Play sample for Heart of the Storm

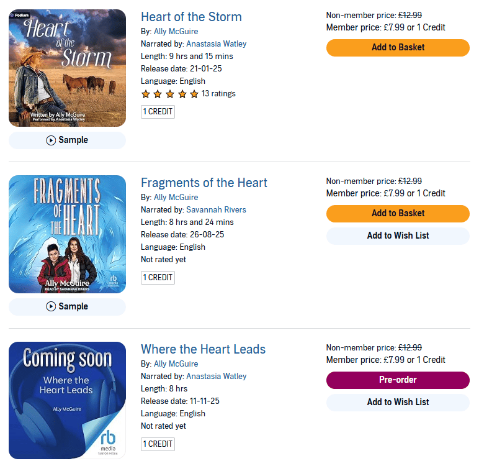point(67,140)
